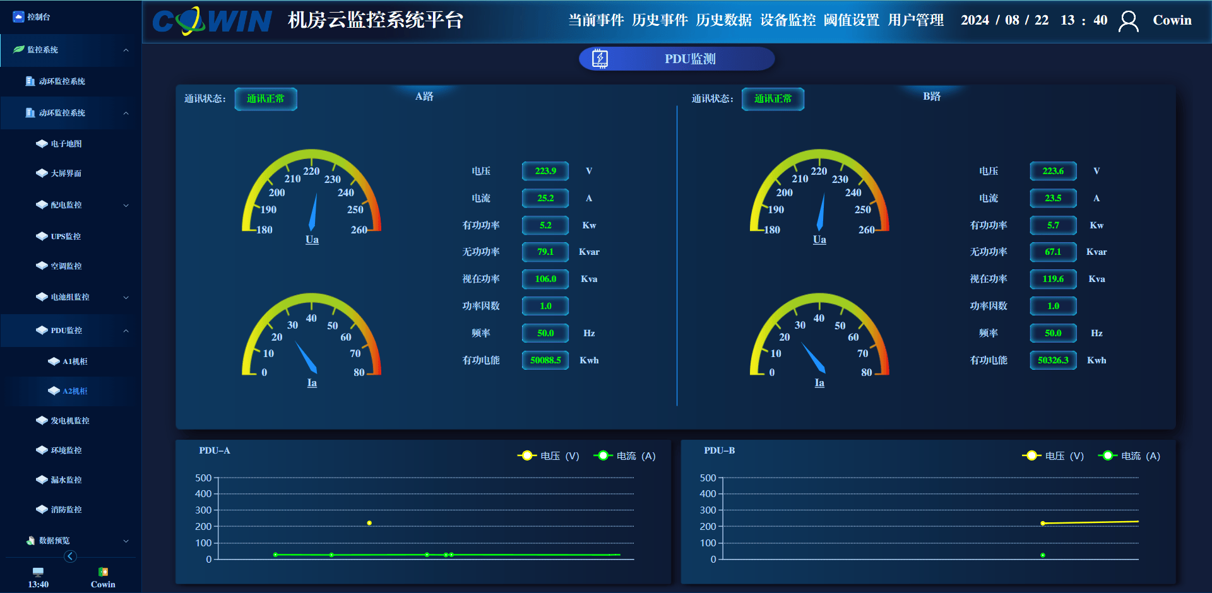Click the yellow data point on PDU-A chart
1212x593 pixels.
click(369, 523)
